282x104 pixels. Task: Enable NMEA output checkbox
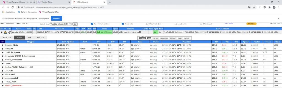201,24
